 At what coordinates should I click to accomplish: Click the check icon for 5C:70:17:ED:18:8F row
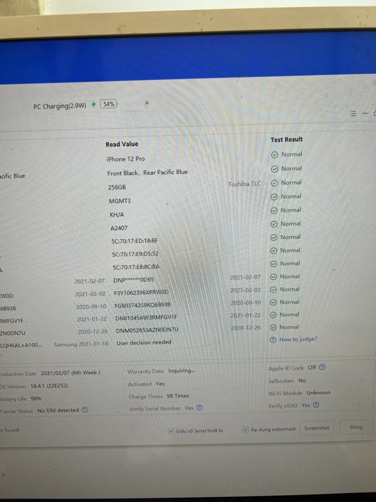[274, 238]
